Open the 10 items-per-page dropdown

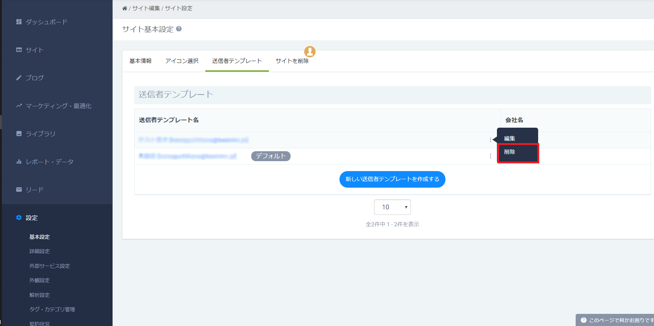point(392,207)
